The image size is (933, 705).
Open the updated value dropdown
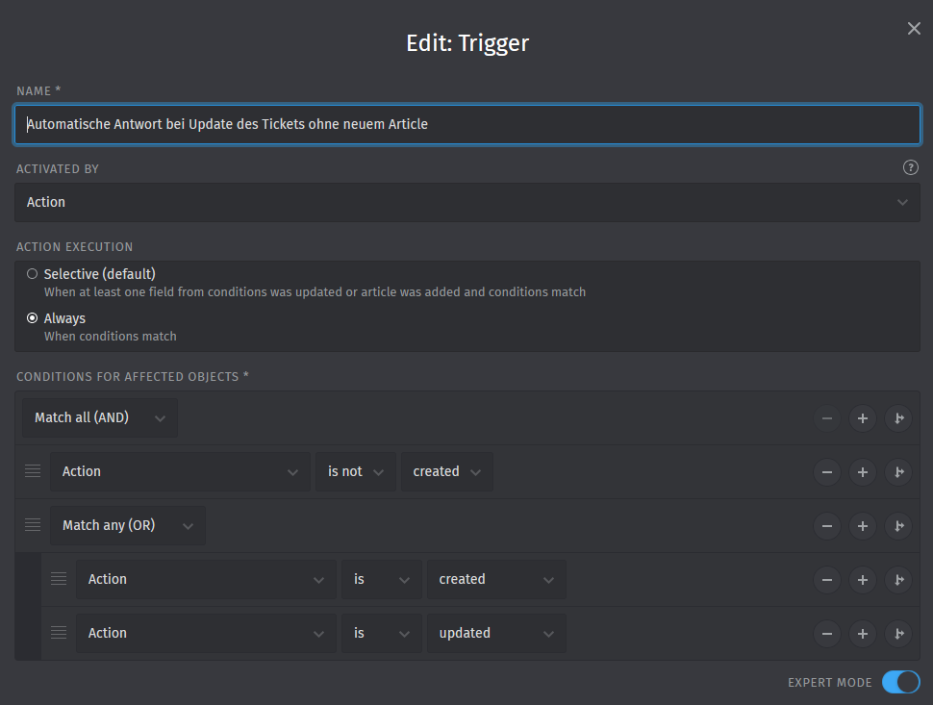point(496,633)
